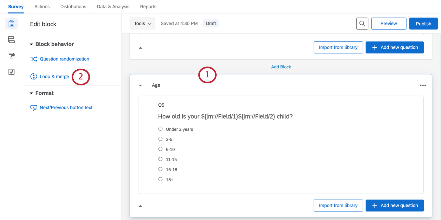Open Next/Previous button text settings
The image size is (441, 220).
66,108
